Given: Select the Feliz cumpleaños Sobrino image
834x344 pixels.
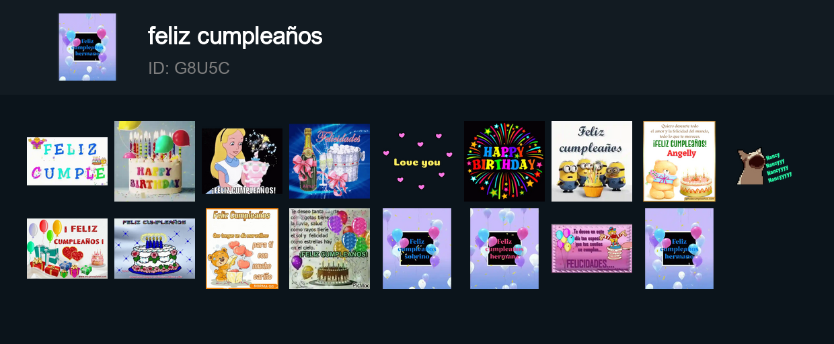Looking at the screenshot, I should click(x=417, y=249).
